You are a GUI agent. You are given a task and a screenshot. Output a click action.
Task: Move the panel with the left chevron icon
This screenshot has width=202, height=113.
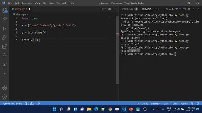point(194,9)
